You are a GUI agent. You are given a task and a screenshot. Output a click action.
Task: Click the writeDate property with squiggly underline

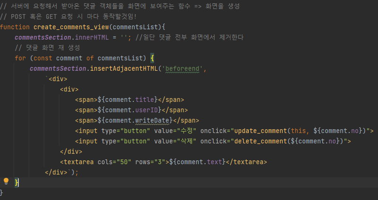click(152, 120)
